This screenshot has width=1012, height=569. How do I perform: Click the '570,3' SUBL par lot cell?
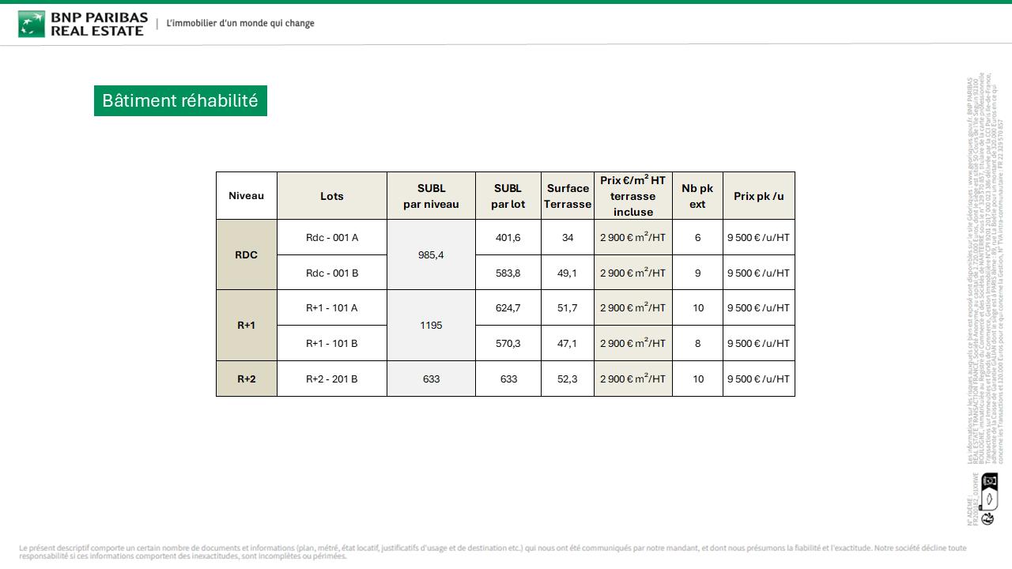point(508,343)
